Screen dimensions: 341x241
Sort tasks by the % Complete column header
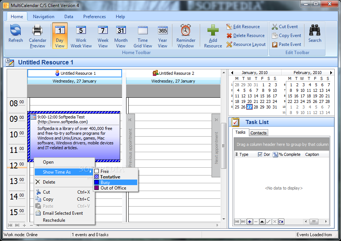(287, 154)
